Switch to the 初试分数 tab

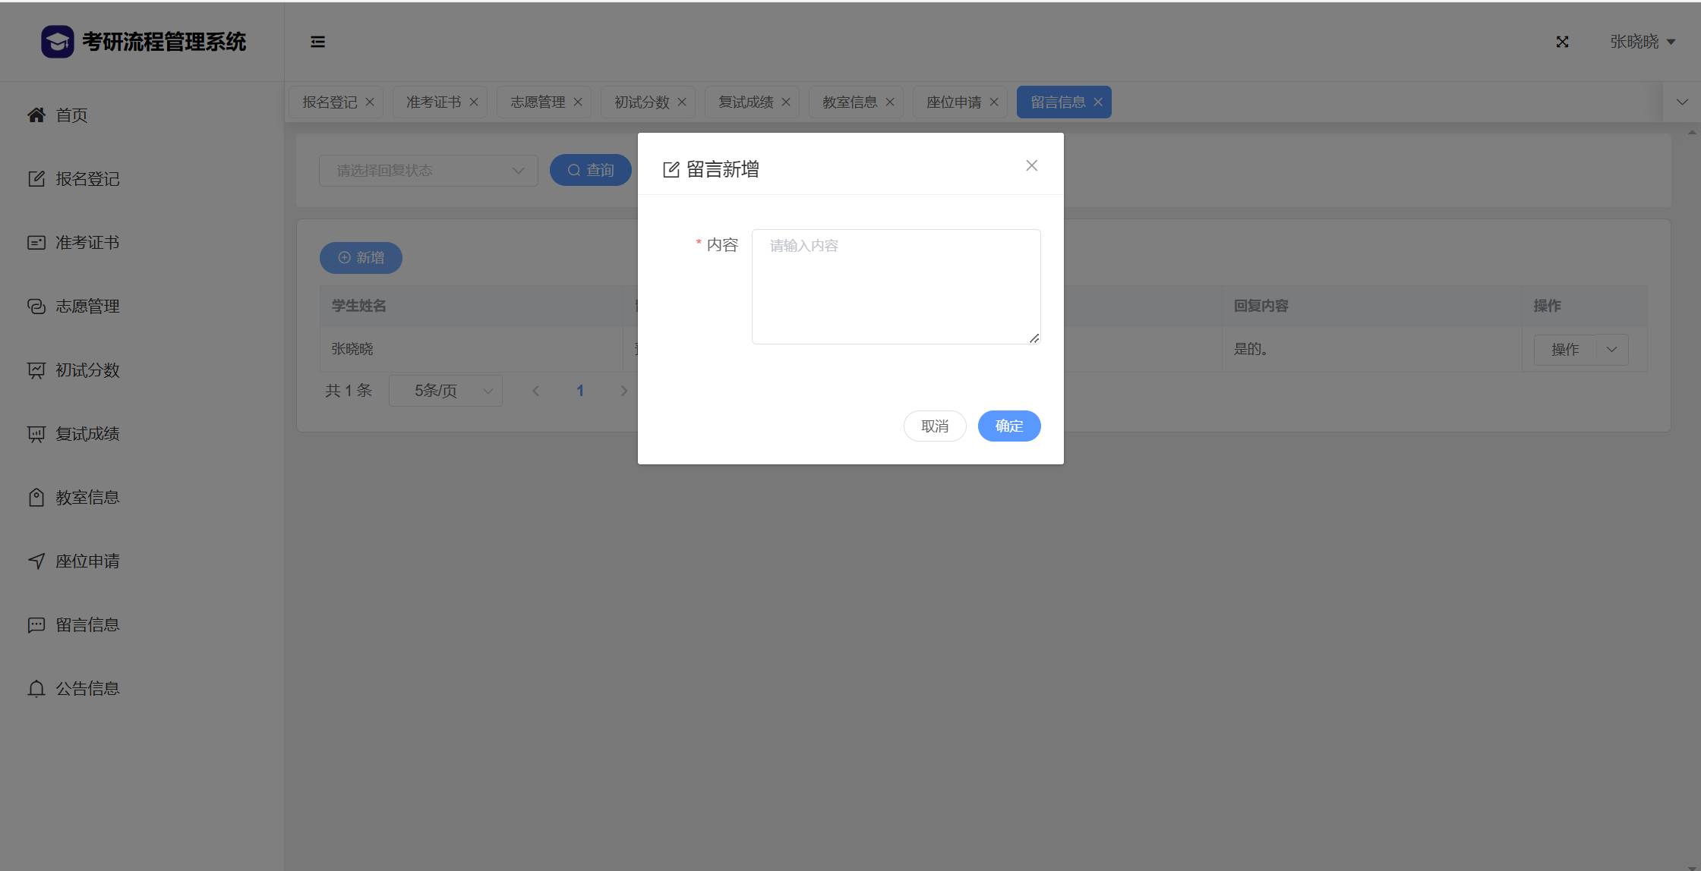click(x=641, y=102)
